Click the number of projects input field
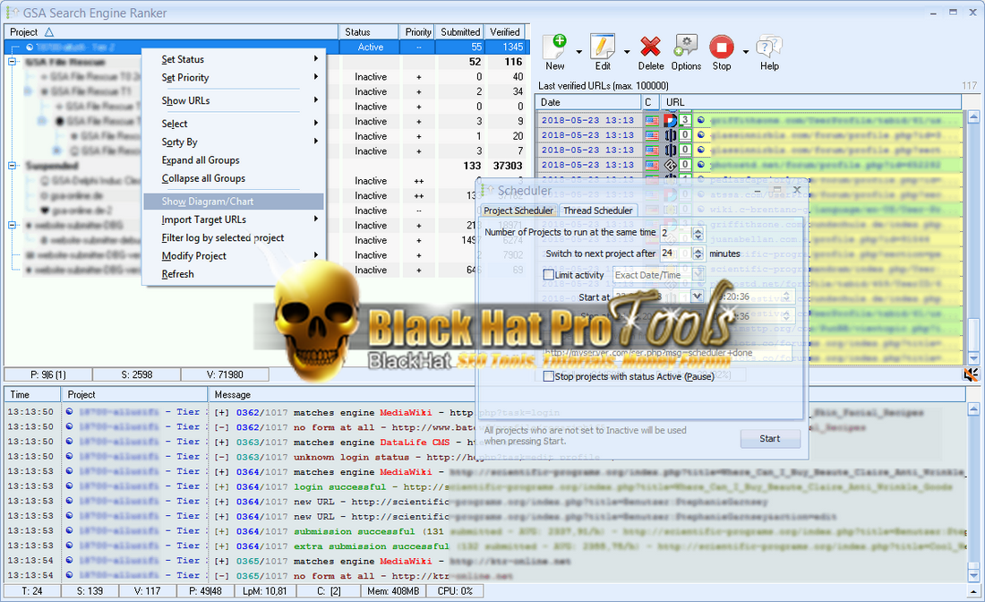This screenshot has height=602, width=985. click(x=675, y=233)
